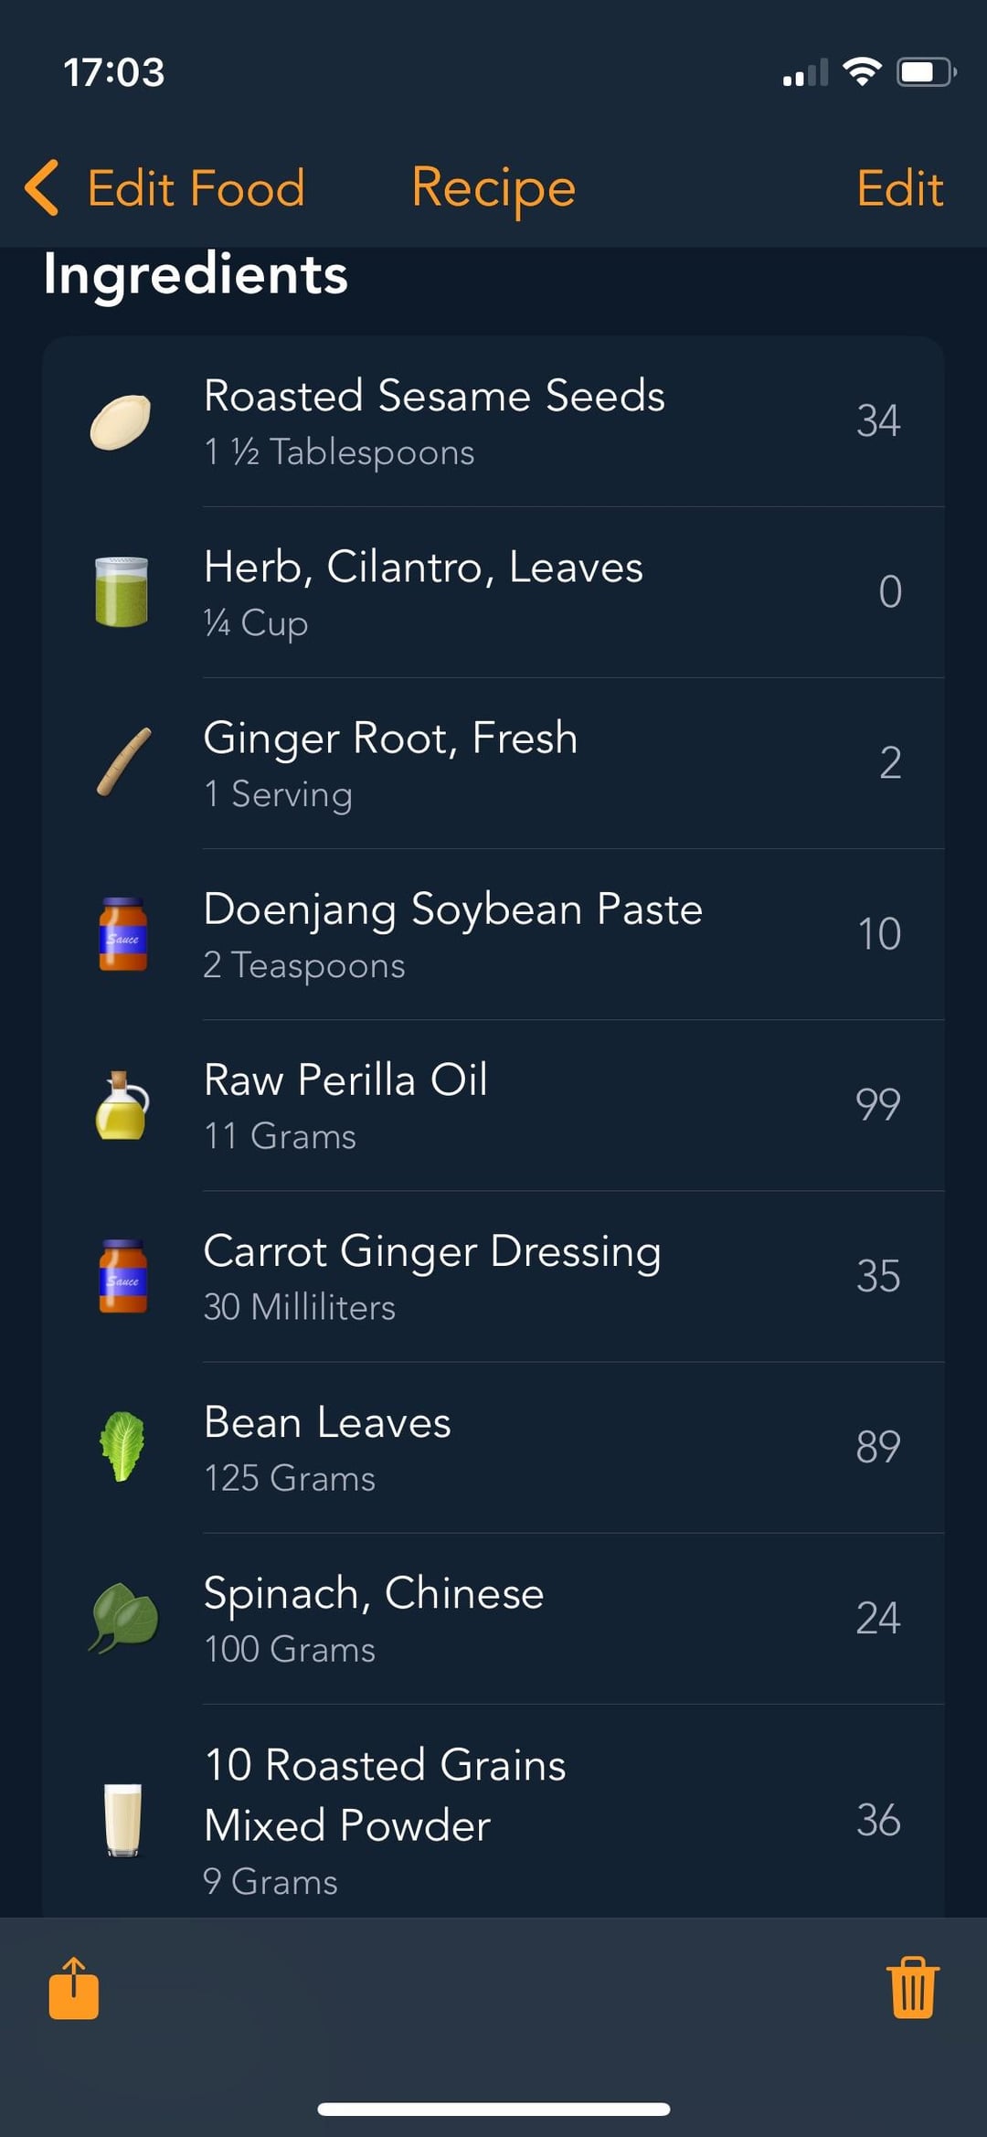Open Raw Perilla Oil entry
Image resolution: width=987 pixels, height=2137 pixels.
click(345, 1105)
